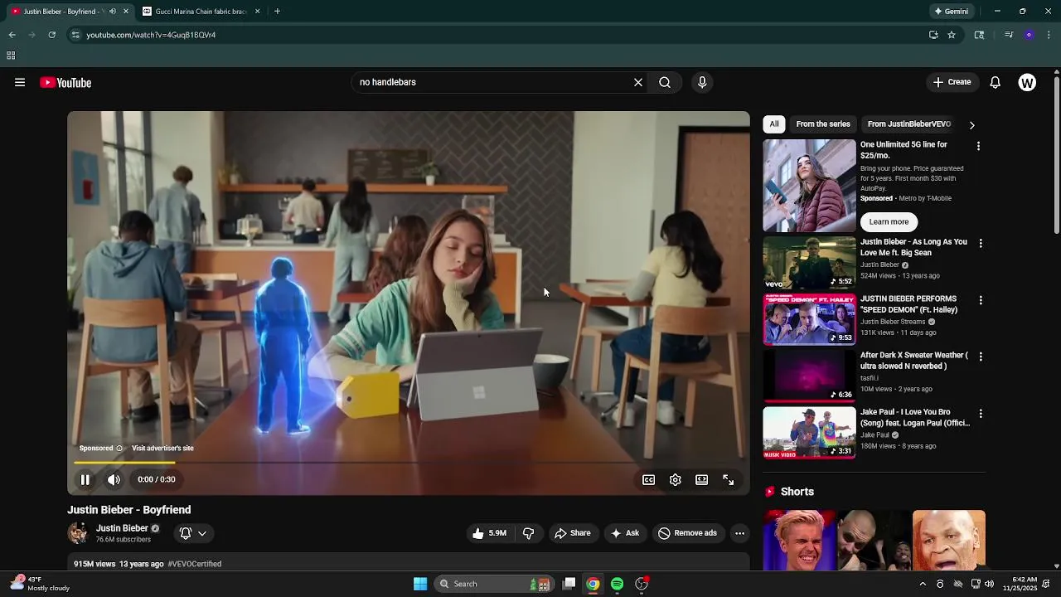Visit advertiser's site link
The image size is (1061, 597).
click(162, 449)
